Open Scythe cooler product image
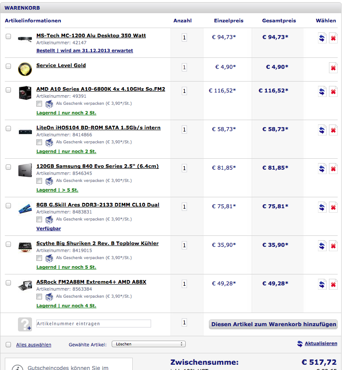Viewport: 346px width, 370px height. tap(25, 247)
